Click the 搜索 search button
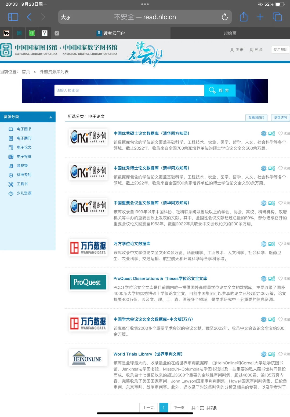Screen dimensions: 290x417 click(x=220, y=90)
